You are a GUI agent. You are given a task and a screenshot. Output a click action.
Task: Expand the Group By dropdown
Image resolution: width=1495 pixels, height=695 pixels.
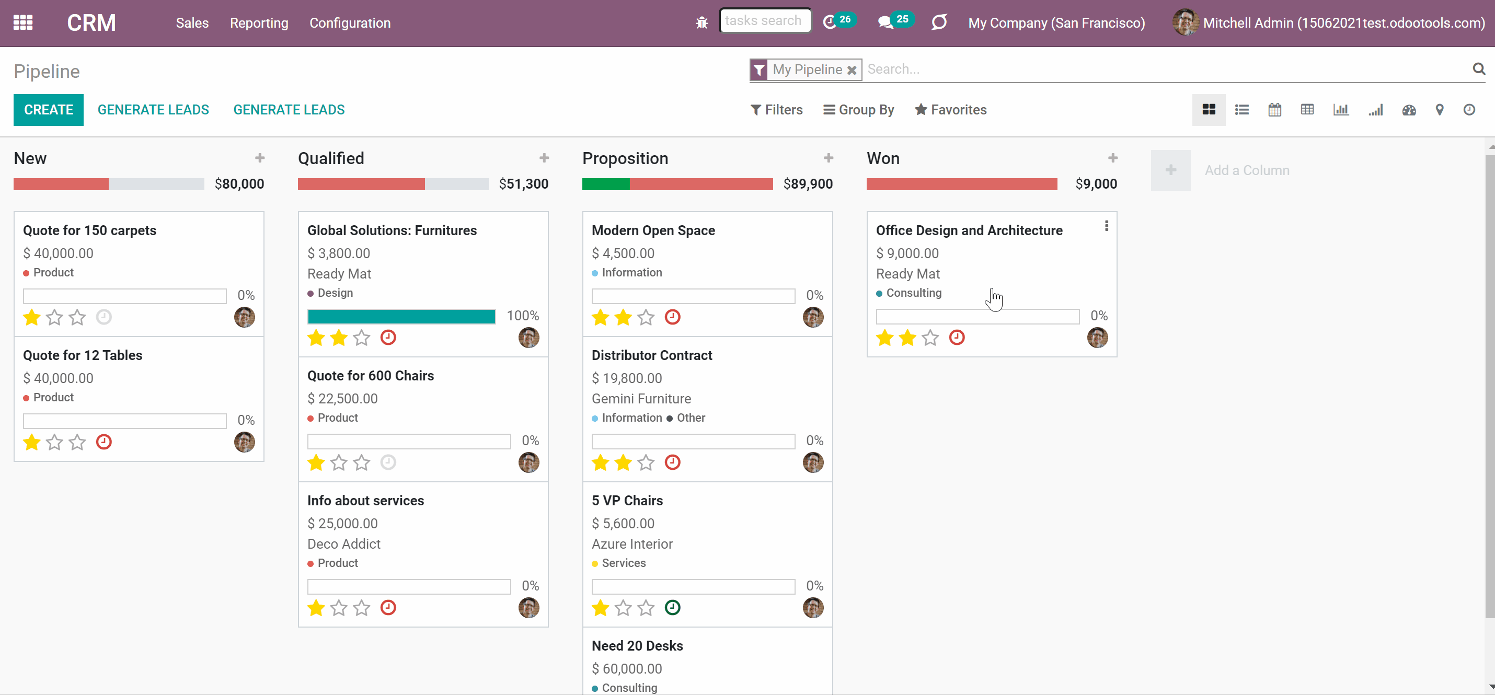click(x=859, y=110)
